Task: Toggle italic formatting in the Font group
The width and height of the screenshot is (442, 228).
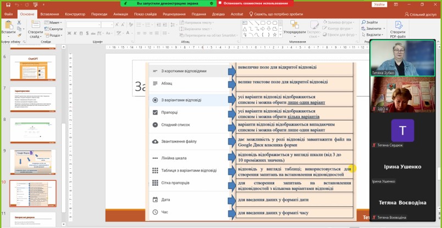Action: click(74, 34)
